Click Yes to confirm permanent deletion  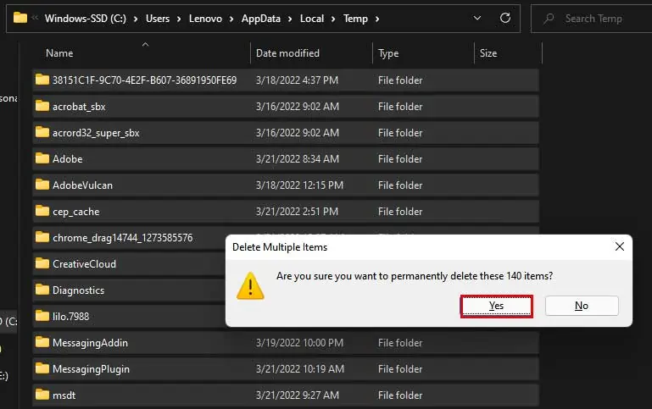tap(496, 306)
